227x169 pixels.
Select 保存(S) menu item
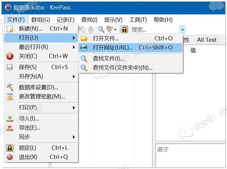coord(41,67)
